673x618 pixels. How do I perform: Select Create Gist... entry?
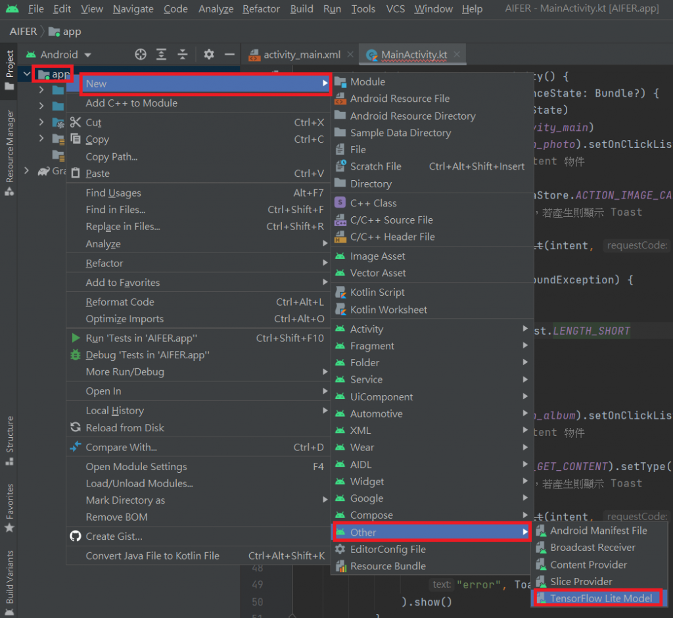[x=198, y=536]
